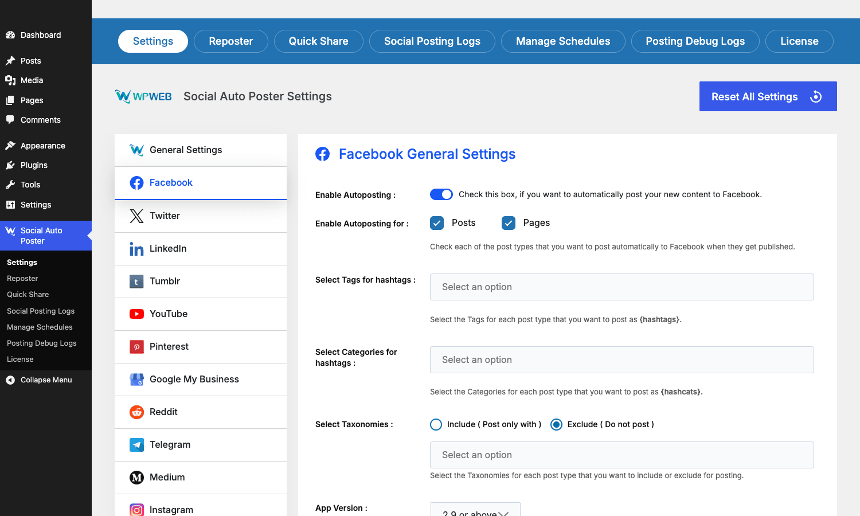Open the Comments menu label
860x516 pixels.
pyautogui.click(x=41, y=120)
